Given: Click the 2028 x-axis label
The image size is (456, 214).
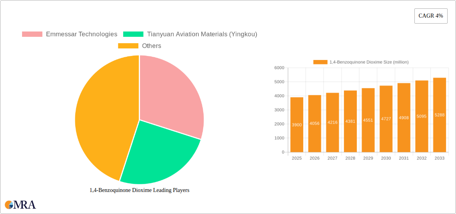Looking at the screenshot, I should (350, 158).
